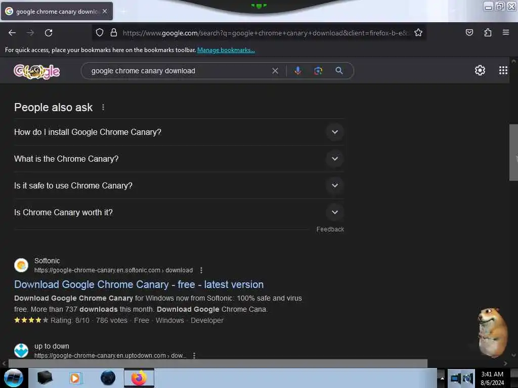Viewport: 518px width, 388px height.
Task: Open the media player taskbar icon
Action: (x=75, y=378)
